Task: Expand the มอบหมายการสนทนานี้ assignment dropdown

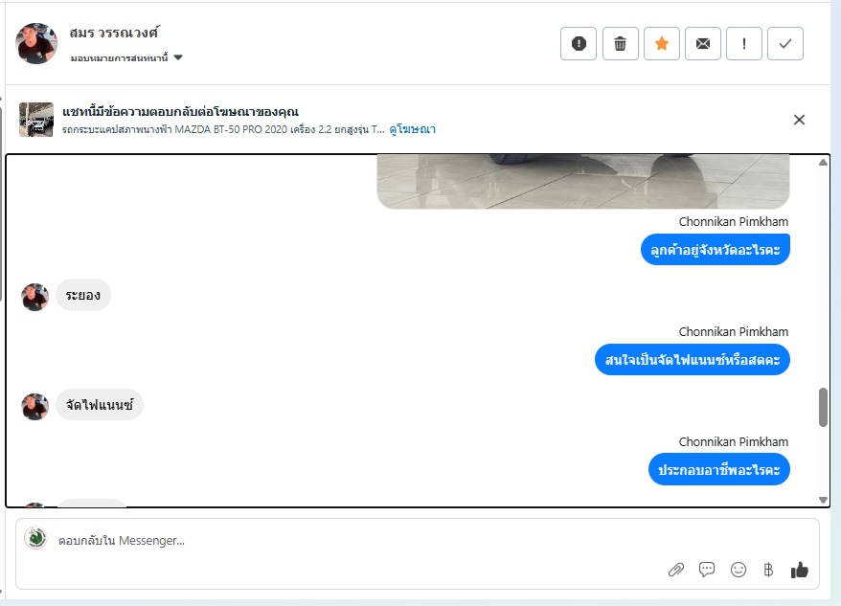Action: coord(126,57)
